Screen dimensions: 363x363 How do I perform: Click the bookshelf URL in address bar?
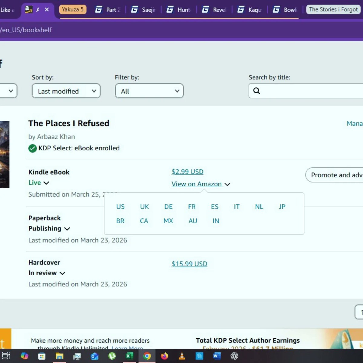pos(26,30)
